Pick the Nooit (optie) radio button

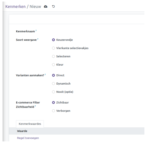[53, 92]
